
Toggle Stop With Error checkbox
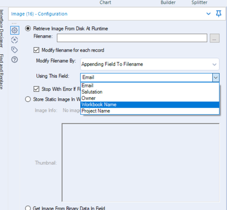pyautogui.click(x=36, y=89)
